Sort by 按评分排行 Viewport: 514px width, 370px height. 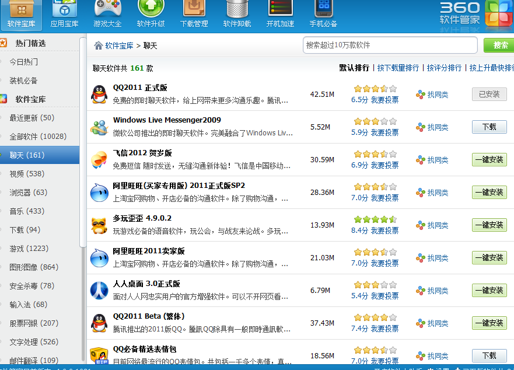444,68
